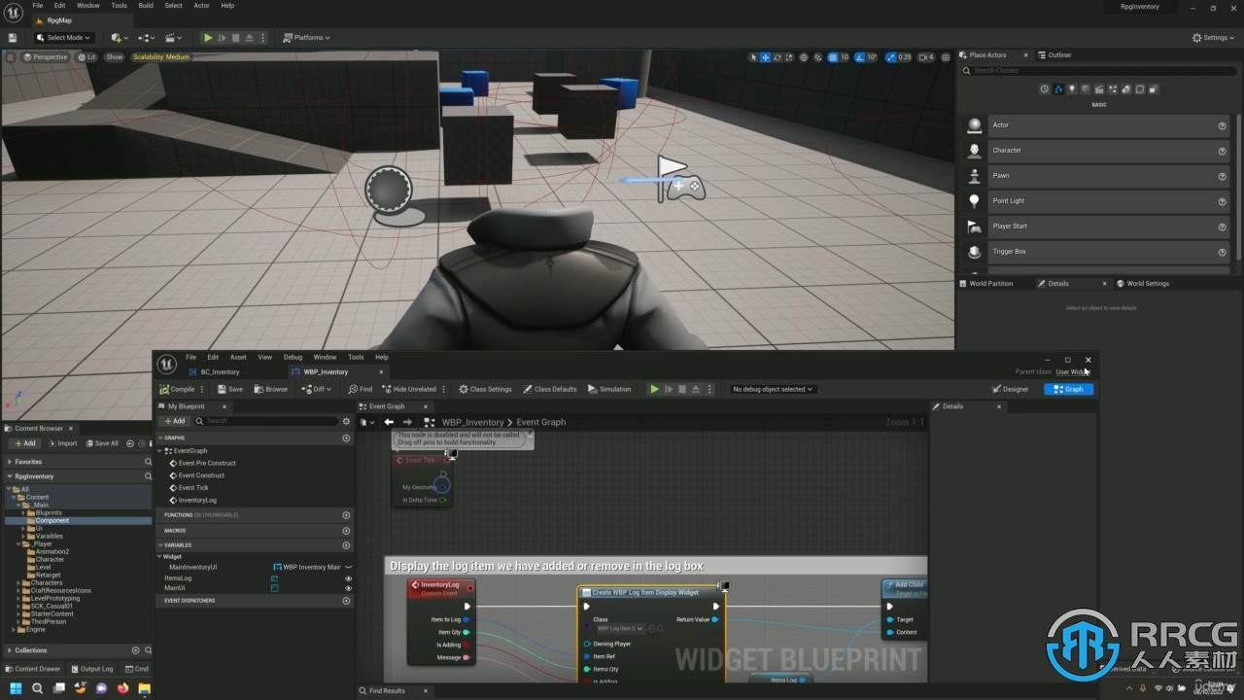The height and width of the screenshot is (700, 1244).
Task: Click the Point Light actor icon
Action: click(974, 201)
